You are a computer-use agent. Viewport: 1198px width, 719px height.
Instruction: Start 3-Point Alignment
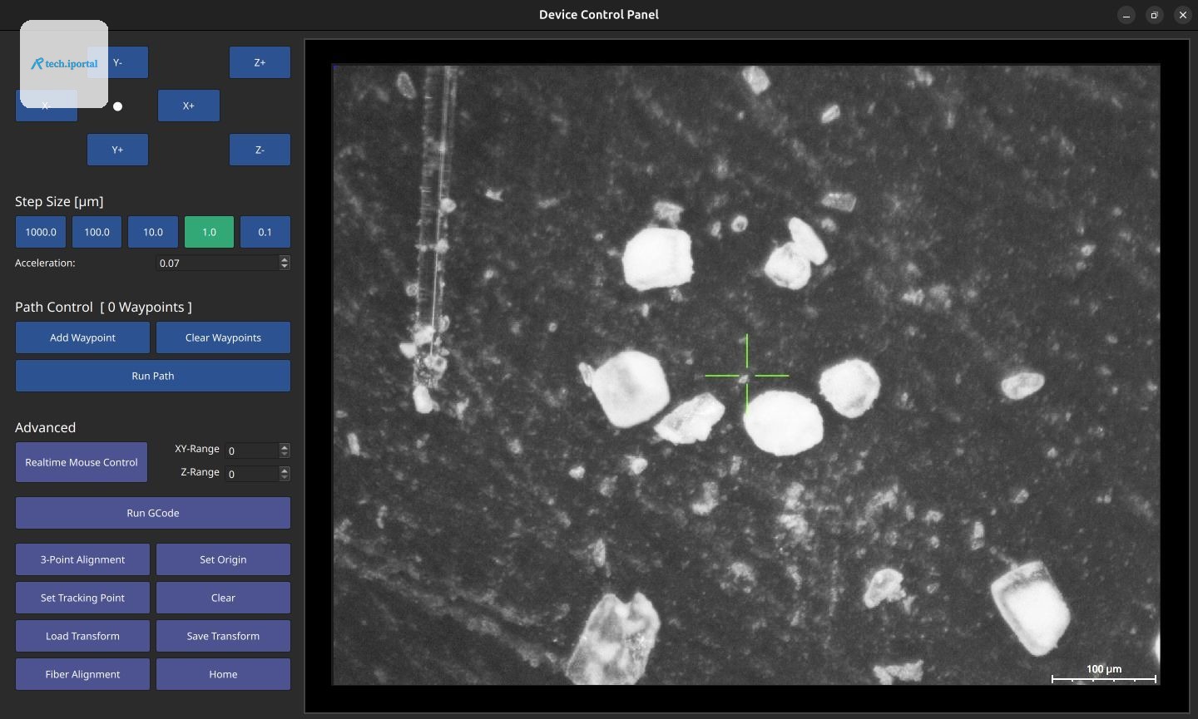[x=82, y=559]
